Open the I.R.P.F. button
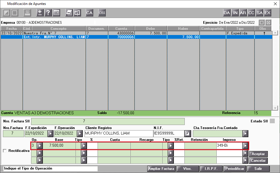This screenshot has height=173, width=280. pyautogui.click(x=211, y=169)
